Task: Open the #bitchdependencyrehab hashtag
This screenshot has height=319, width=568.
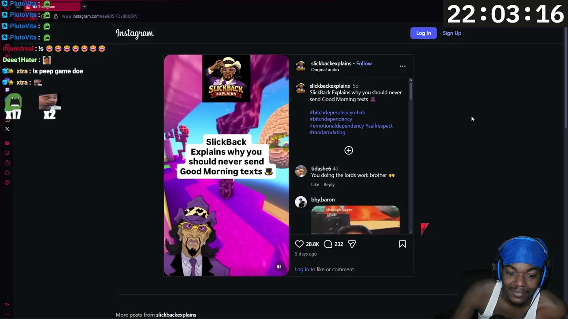Action: click(x=337, y=113)
